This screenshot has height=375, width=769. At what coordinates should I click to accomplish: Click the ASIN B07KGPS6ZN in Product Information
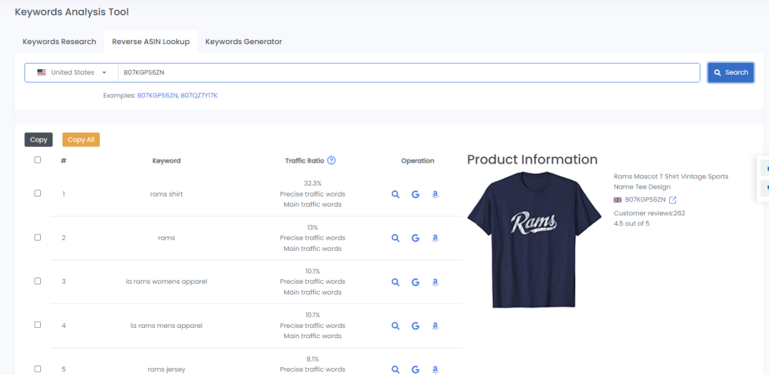pyautogui.click(x=645, y=200)
